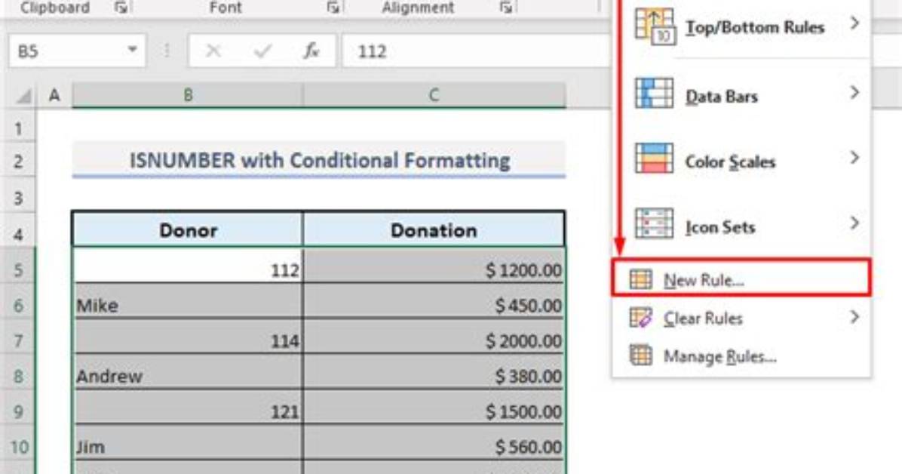Select the cell containing 114
The height and width of the screenshot is (474, 902).
(x=188, y=337)
